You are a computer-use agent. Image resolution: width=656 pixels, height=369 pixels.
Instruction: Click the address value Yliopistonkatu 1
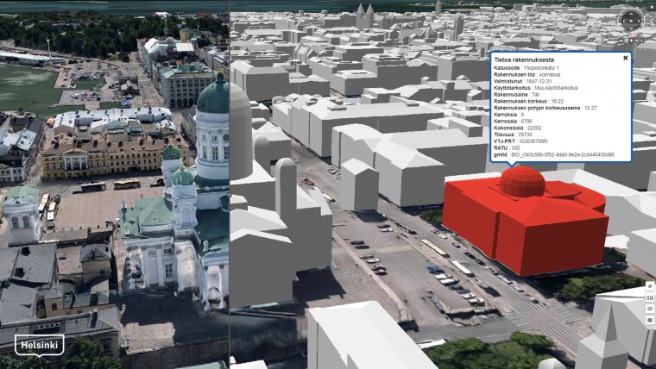540,67
